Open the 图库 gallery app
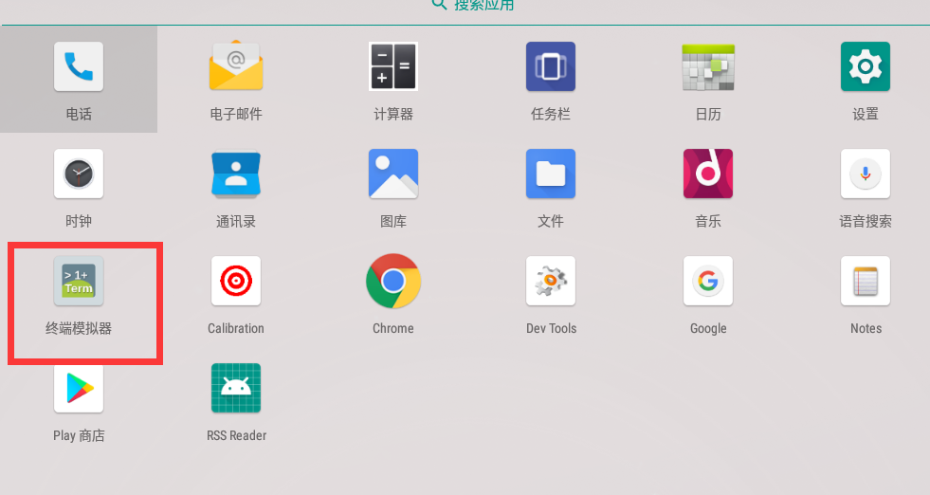Screen dimensions: 930x495 [393, 174]
